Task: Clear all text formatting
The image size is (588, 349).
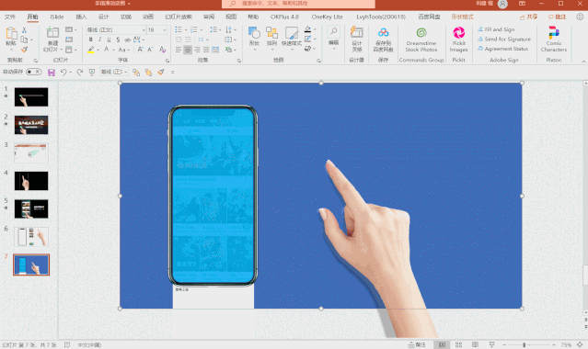Action: [162, 50]
